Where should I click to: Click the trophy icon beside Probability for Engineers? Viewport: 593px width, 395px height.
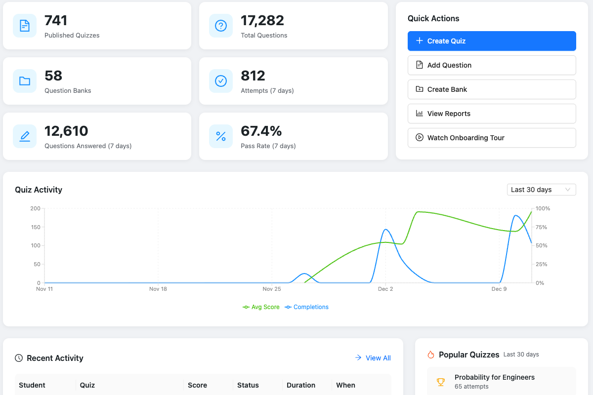tap(440, 382)
